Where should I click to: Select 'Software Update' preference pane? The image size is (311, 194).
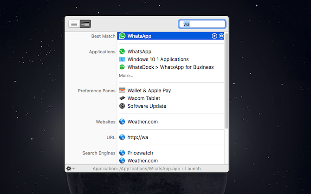click(147, 106)
